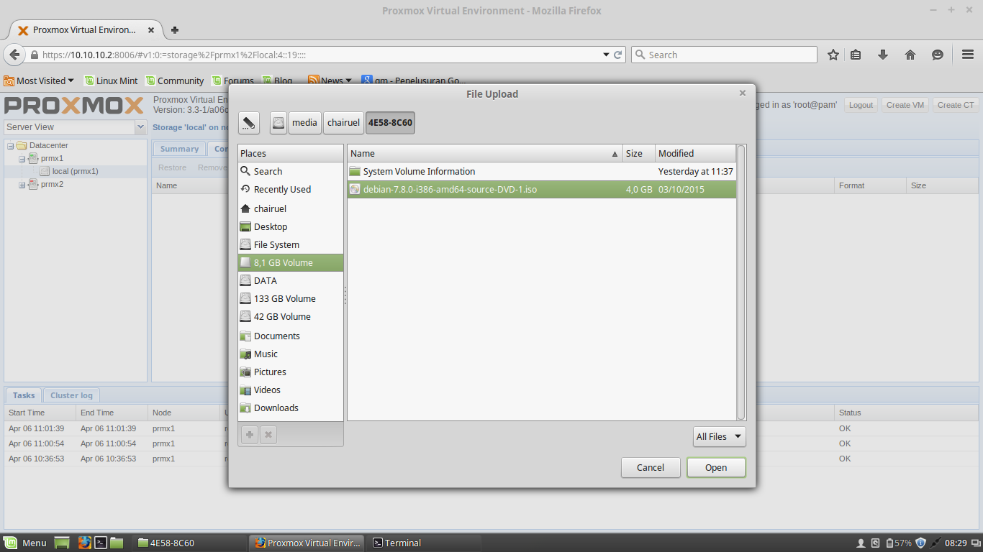Viewport: 983px width, 552px height.
Task: Open the Linux Mint bookmark
Action: (x=111, y=80)
